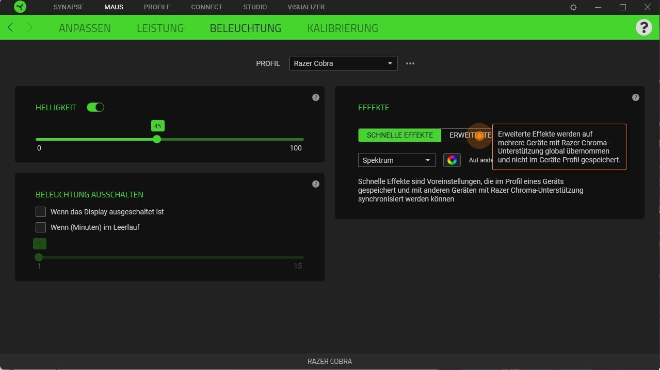The width and height of the screenshot is (660, 370).
Task: Click the Razer Cobra device label at bottom
Action: tap(330, 361)
